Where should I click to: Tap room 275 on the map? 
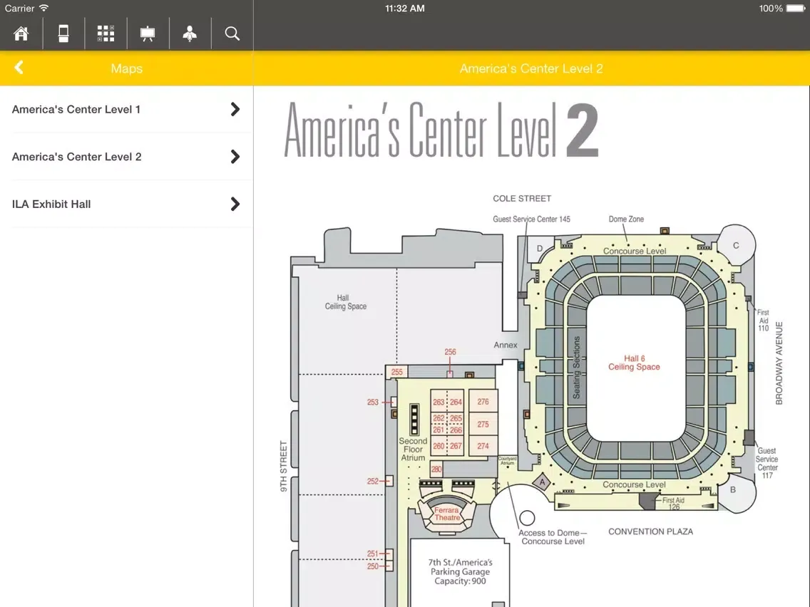[x=483, y=425]
